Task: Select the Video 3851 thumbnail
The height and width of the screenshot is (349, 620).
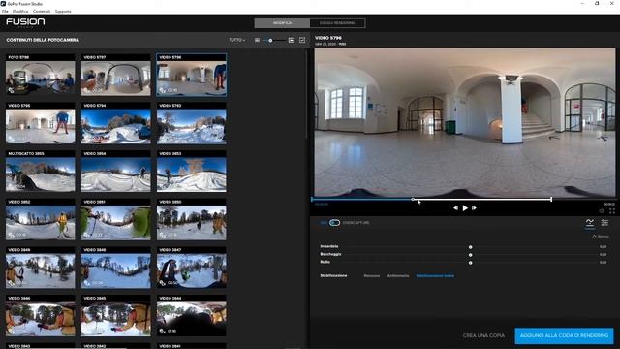Action: pos(116,220)
